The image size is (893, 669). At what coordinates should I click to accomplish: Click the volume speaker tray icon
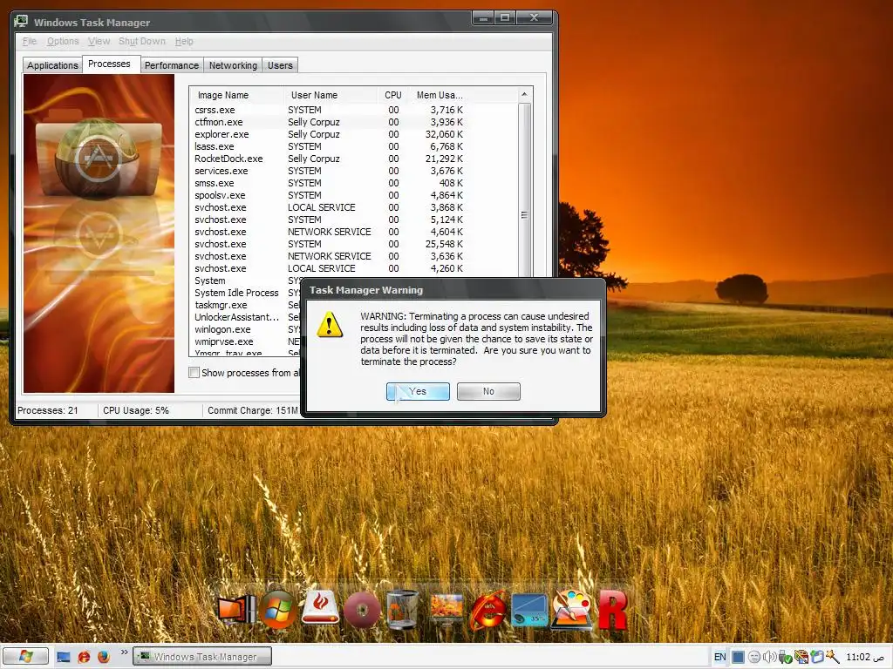(769, 657)
